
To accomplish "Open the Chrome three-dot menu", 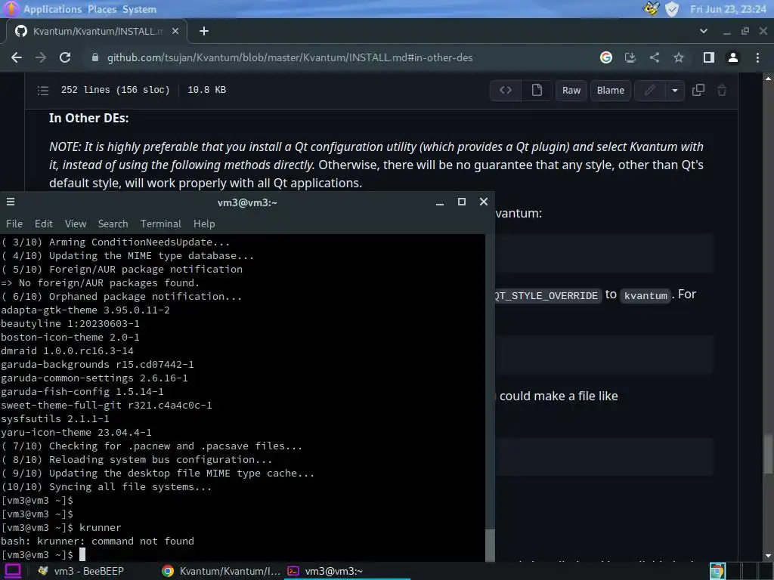I will 757,57.
